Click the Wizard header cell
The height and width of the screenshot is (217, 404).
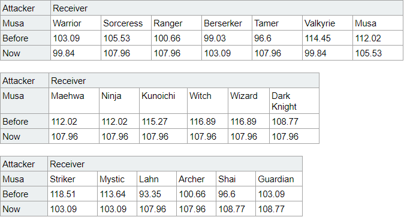249,101
